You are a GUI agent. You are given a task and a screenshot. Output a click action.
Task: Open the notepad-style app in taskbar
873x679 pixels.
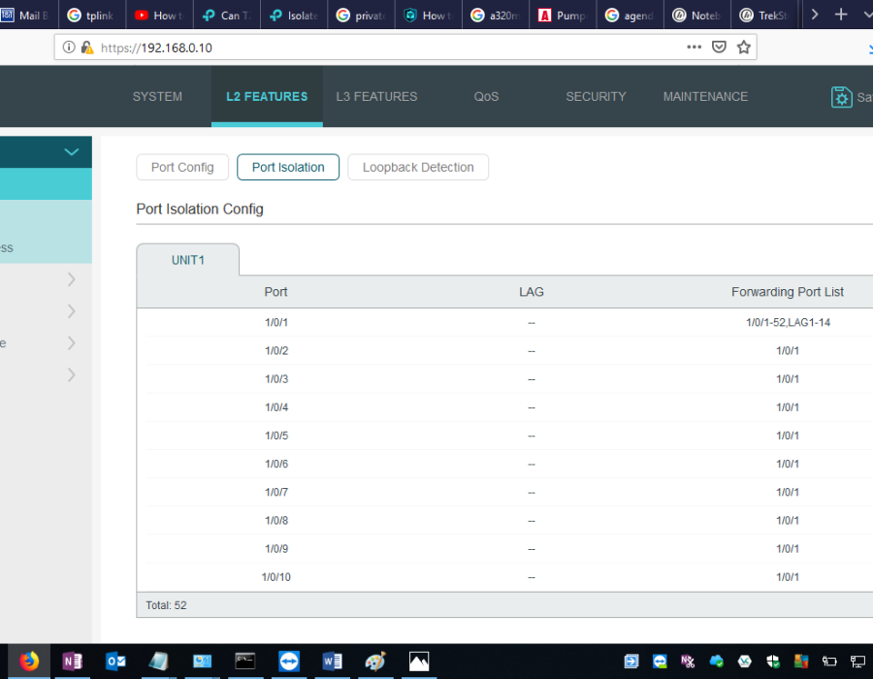159,662
